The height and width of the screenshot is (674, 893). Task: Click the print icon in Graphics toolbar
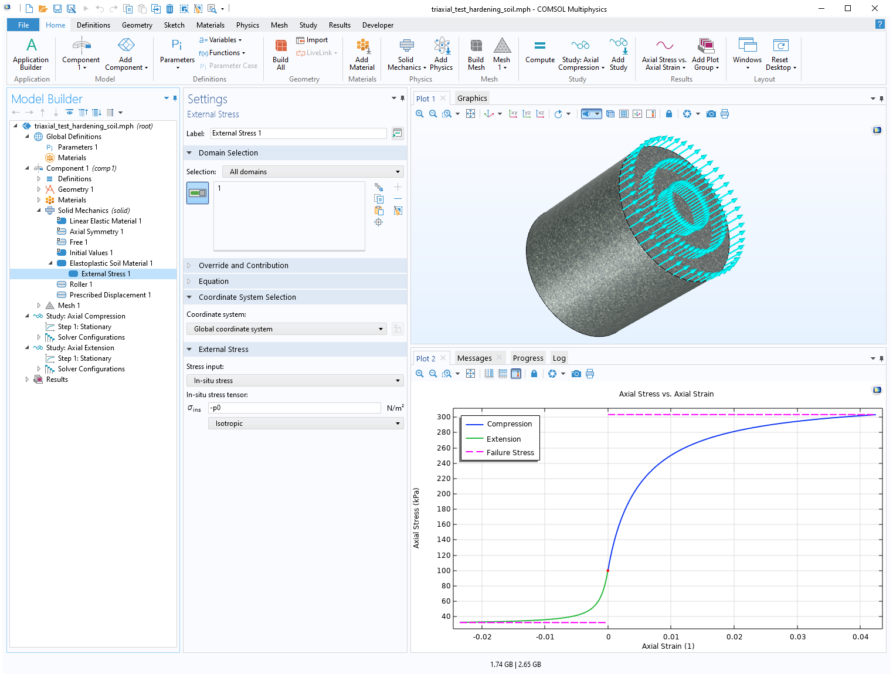[725, 114]
